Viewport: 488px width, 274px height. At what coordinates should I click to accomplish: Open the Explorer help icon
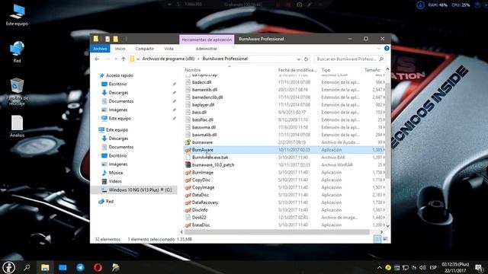[387, 49]
